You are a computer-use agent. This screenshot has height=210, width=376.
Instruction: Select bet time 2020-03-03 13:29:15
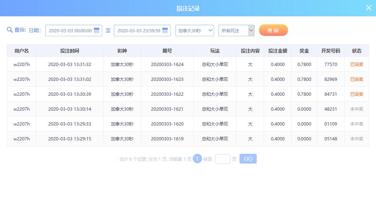point(70,139)
